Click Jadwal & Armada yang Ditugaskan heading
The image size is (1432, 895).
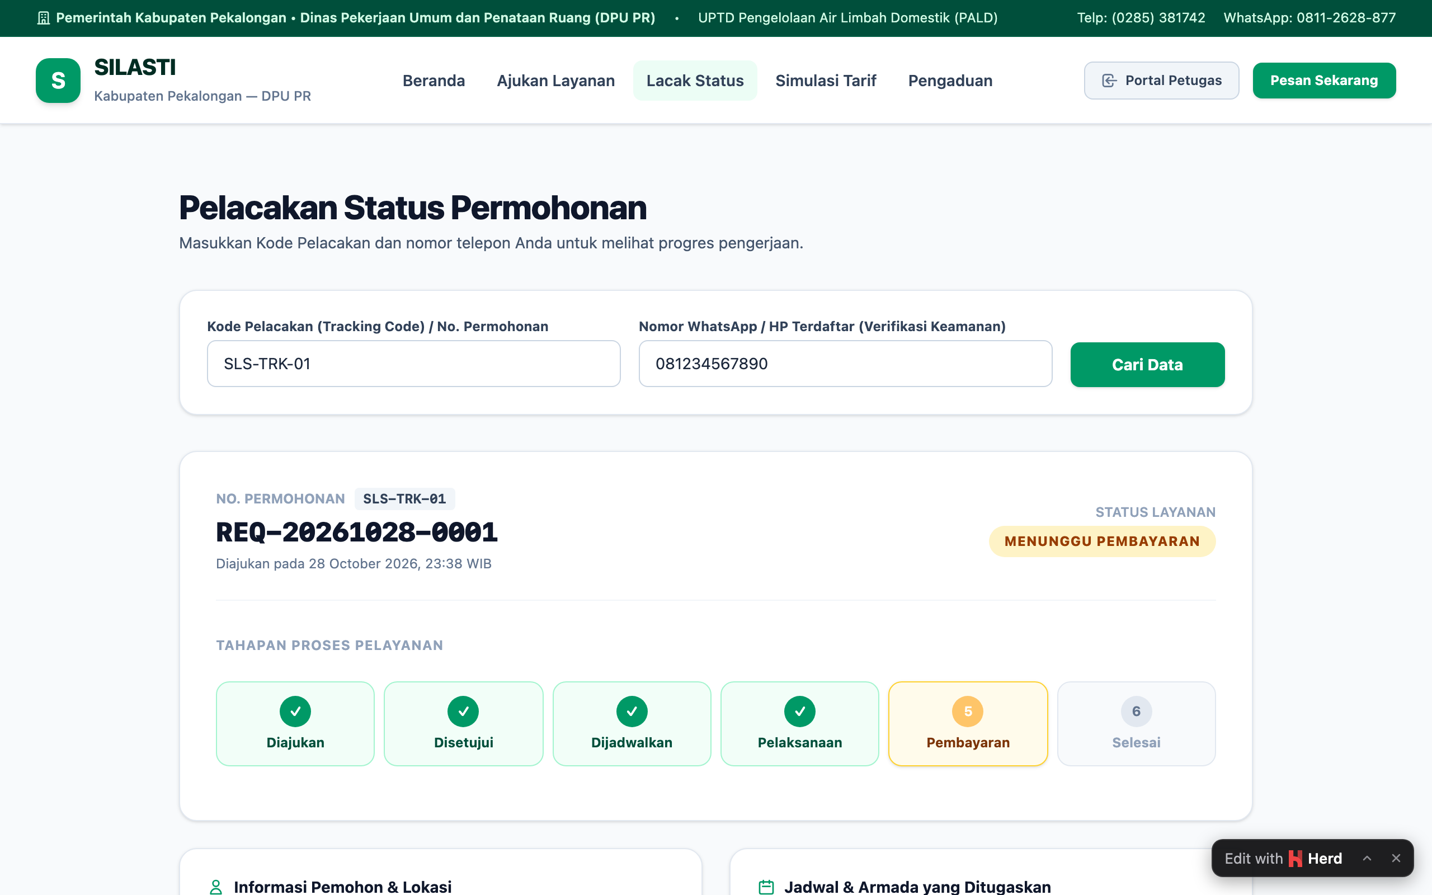tap(917, 887)
